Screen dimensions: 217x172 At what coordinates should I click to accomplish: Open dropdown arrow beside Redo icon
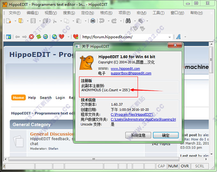point(121,21)
